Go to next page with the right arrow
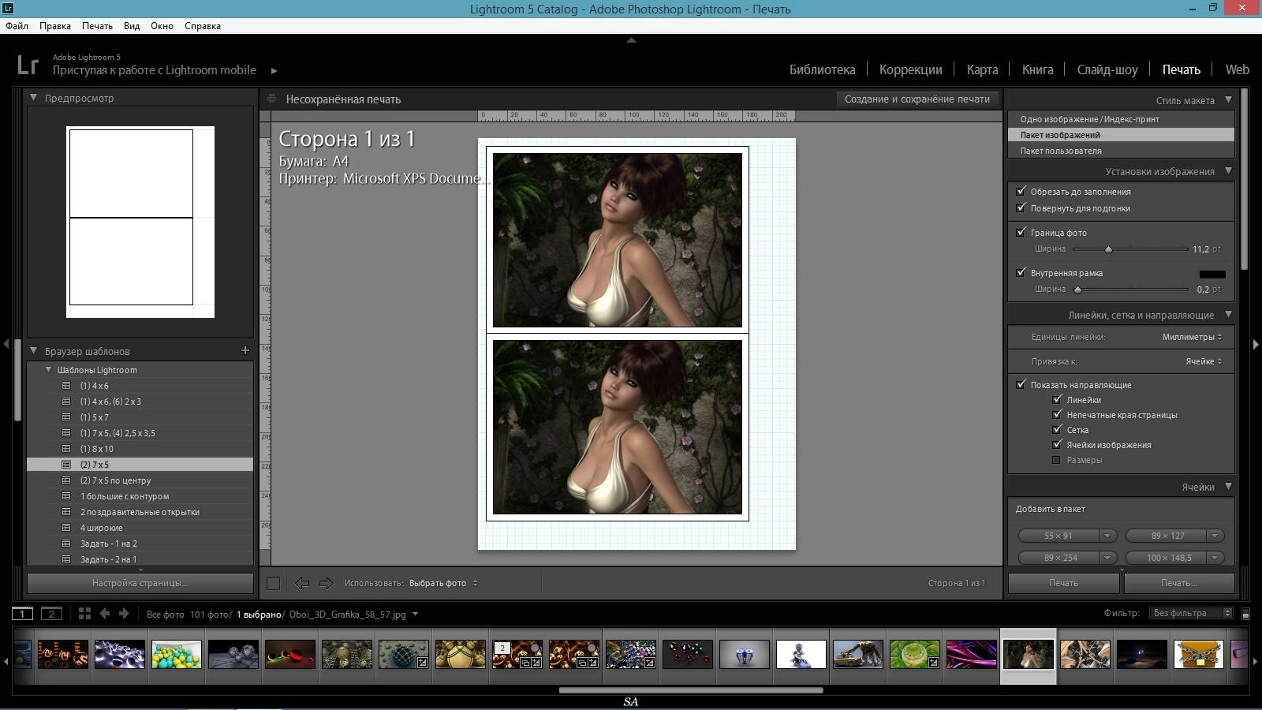This screenshot has height=710, width=1262. pyautogui.click(x=326, y=583)
